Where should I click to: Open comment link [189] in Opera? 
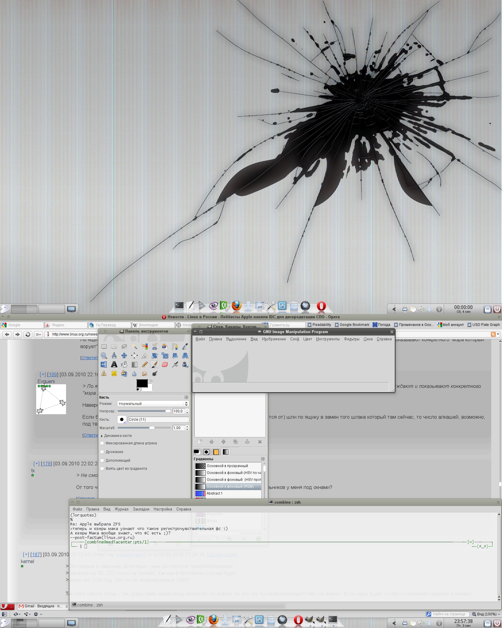click(x=53, y=374)
